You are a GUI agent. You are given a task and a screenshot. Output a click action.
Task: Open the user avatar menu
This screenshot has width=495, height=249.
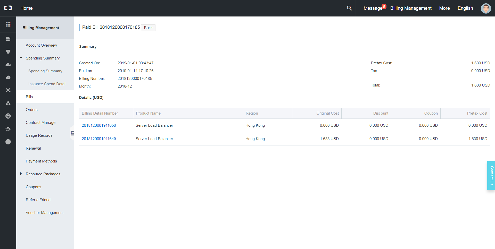point(486,8)
